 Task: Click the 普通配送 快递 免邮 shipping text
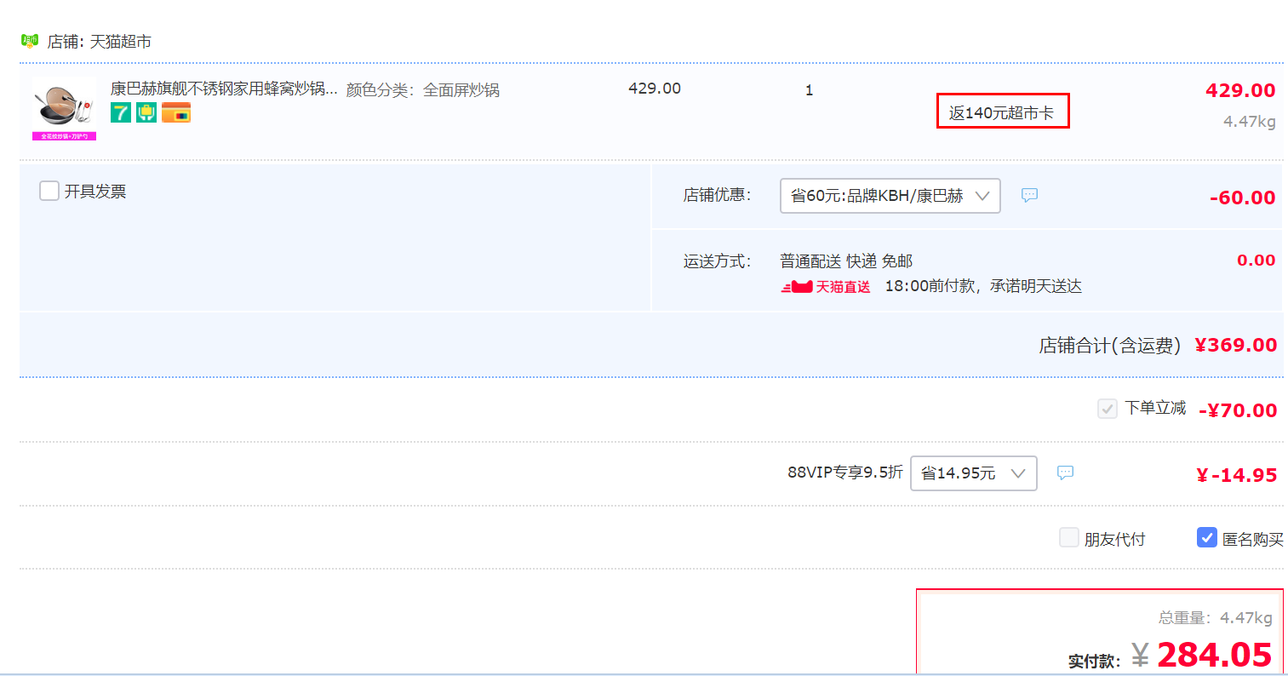tap(846, 261)
